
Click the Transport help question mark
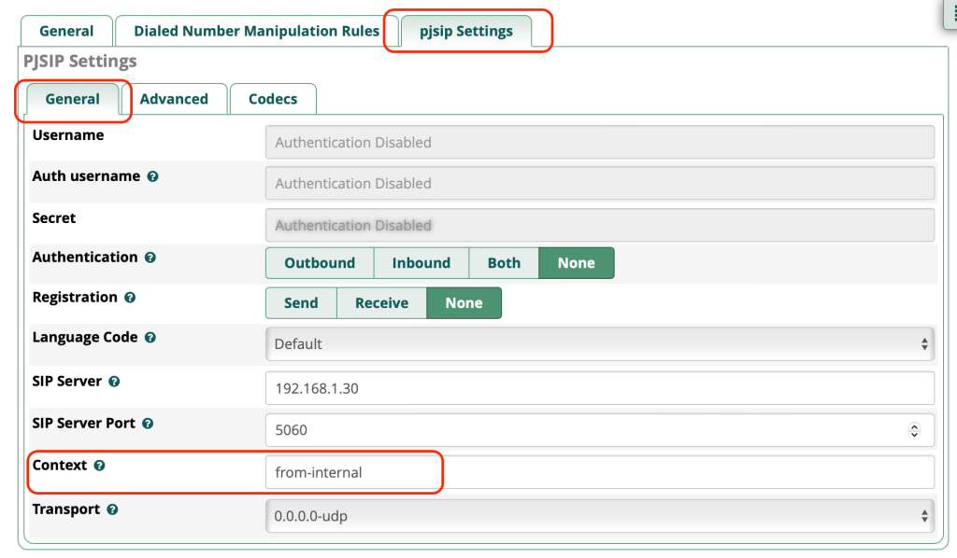click(112, 509)
